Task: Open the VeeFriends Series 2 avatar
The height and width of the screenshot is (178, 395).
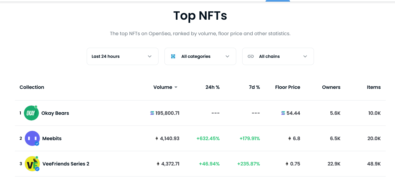Action: 32,164
